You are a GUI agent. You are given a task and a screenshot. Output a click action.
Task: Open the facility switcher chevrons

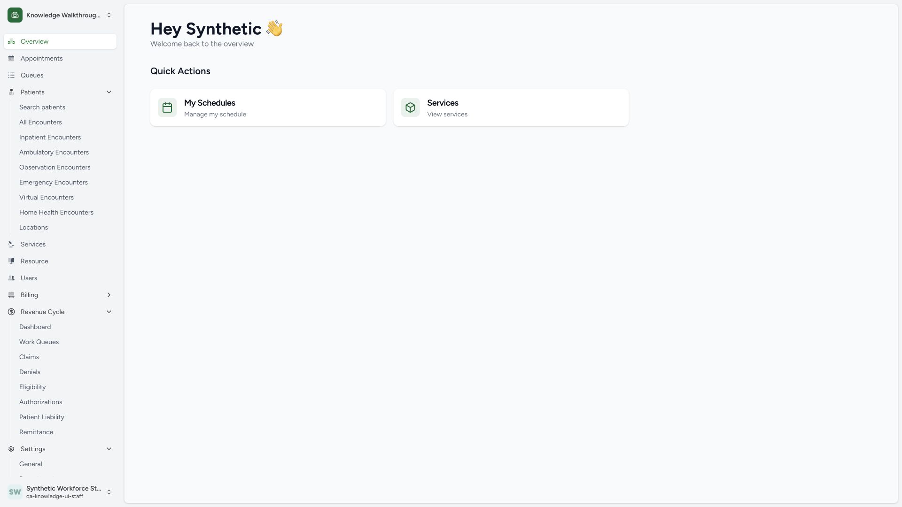point(109,15)
